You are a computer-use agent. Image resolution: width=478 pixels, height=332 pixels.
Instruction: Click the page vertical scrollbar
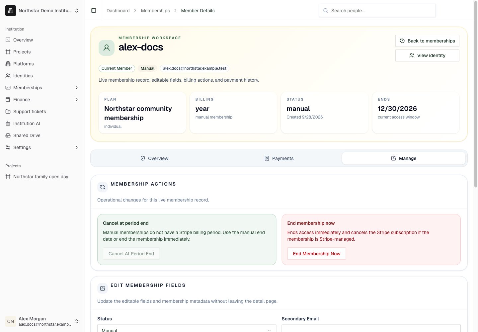475,95
